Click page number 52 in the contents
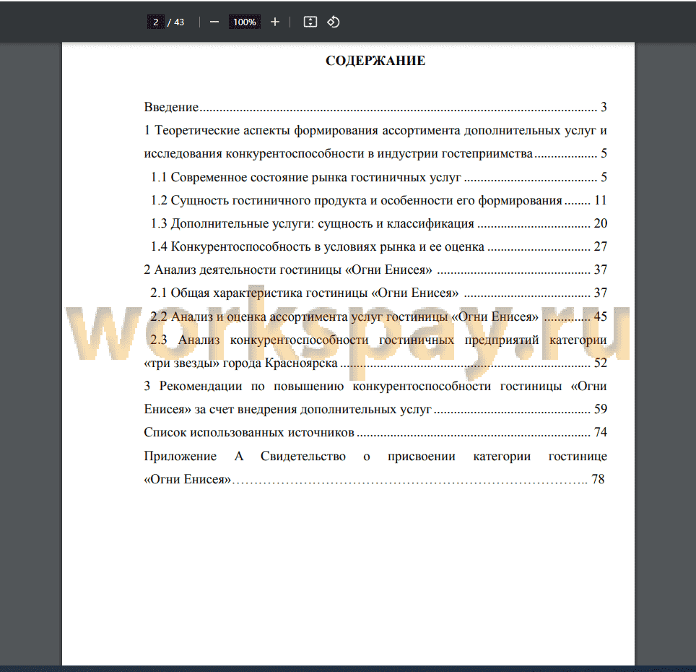The image size is (696, 672). tap(601, 363)
